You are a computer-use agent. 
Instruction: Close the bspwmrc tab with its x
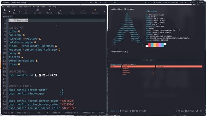coord(11,17)
